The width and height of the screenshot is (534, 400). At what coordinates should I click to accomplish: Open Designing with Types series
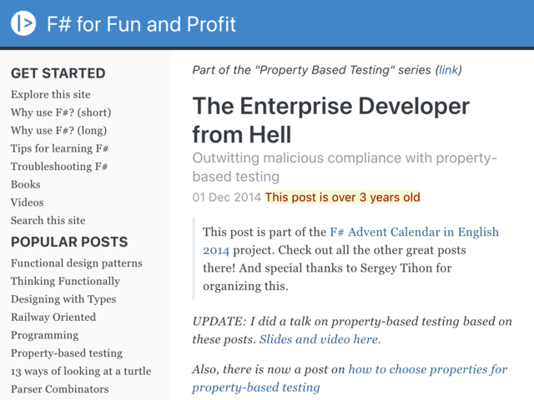click(63, 299)
